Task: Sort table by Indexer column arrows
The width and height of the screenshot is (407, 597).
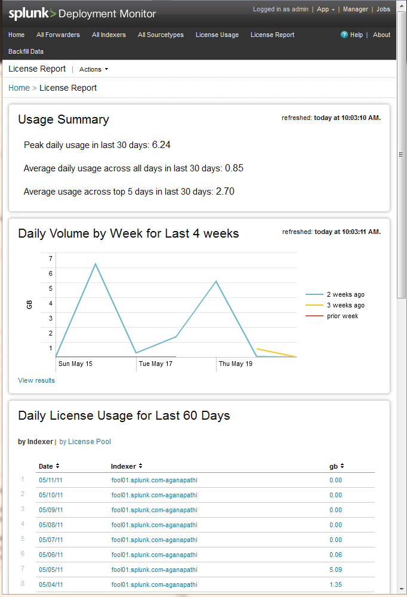Action: pos(140,466)
